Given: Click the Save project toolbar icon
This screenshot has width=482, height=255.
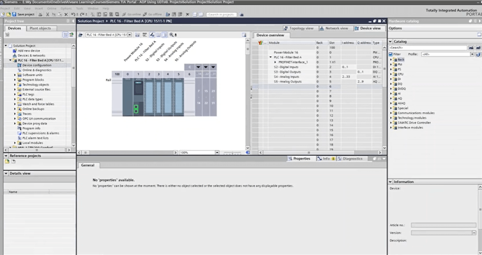Looking at the screenshot, I should [x=14, y=14].
